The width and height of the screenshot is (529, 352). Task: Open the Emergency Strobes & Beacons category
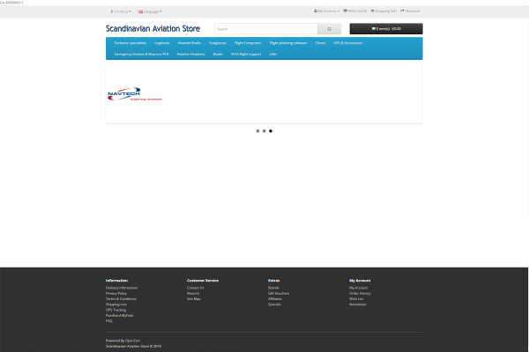[x=141, y=54]
